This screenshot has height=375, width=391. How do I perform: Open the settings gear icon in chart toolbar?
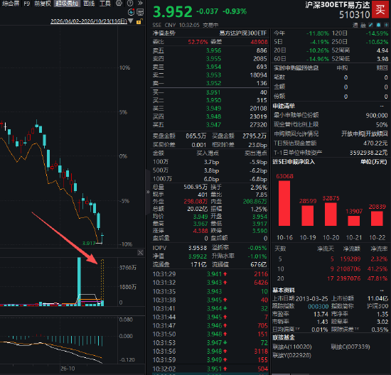tap(119, 4)
